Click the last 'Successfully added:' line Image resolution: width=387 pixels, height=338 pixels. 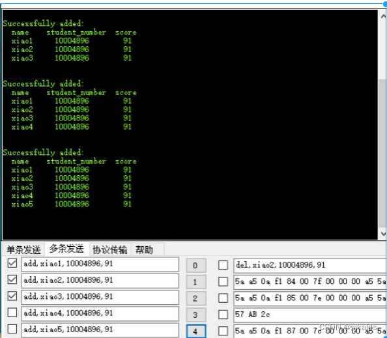[x=44, y=152]
